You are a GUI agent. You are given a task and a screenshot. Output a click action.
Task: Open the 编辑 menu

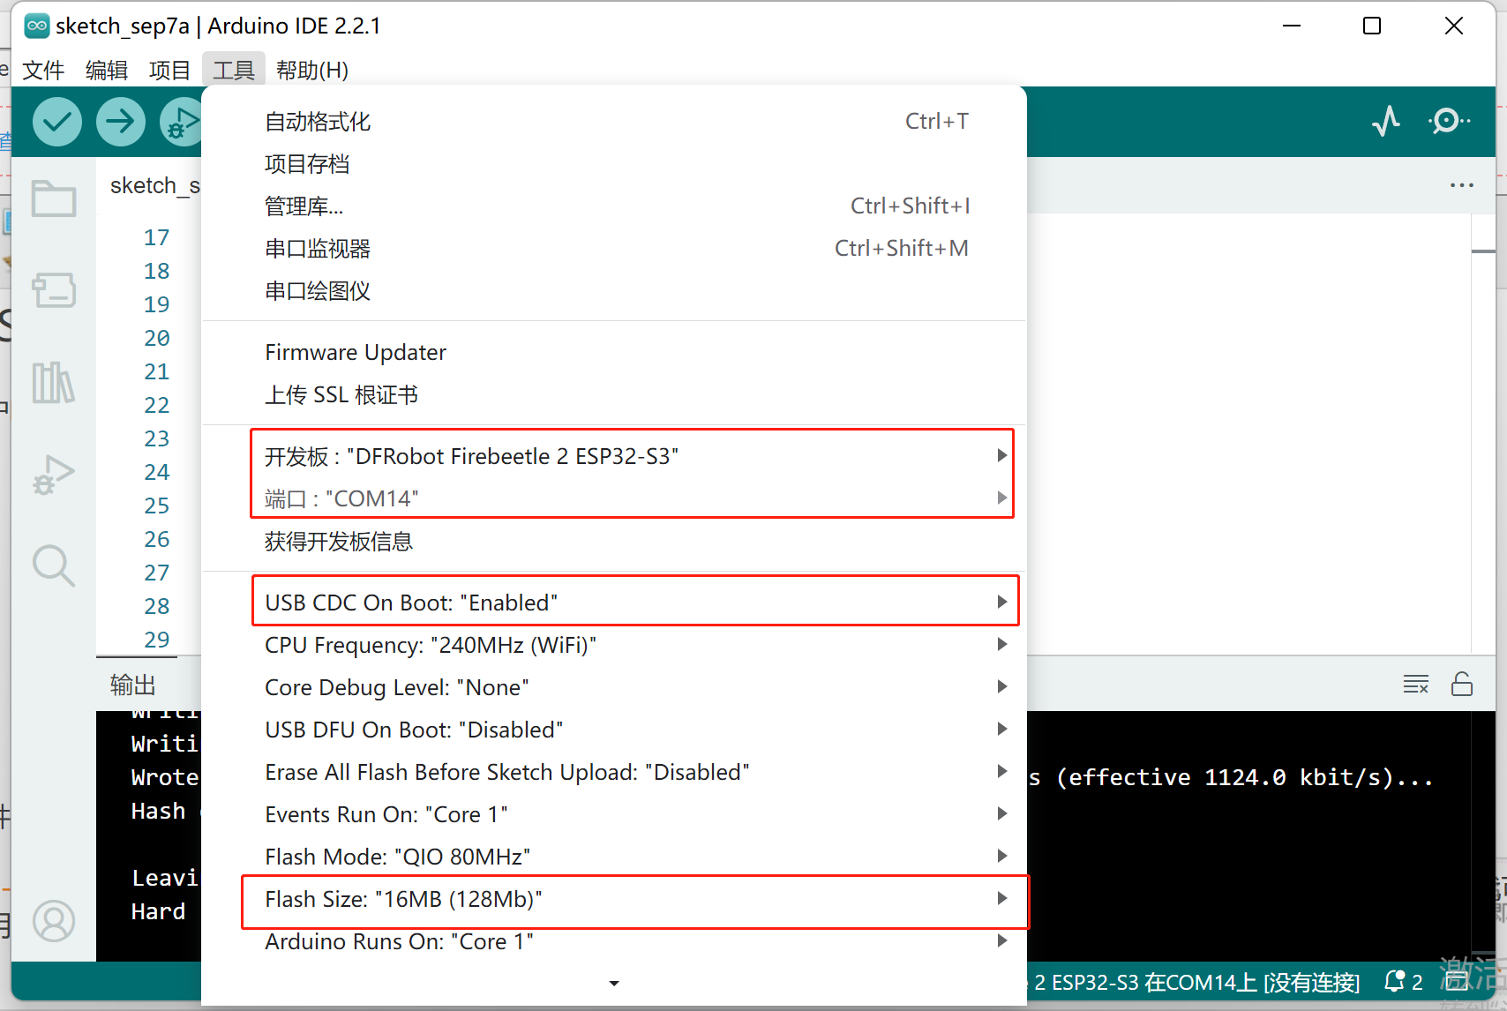[x=107, y=70]
